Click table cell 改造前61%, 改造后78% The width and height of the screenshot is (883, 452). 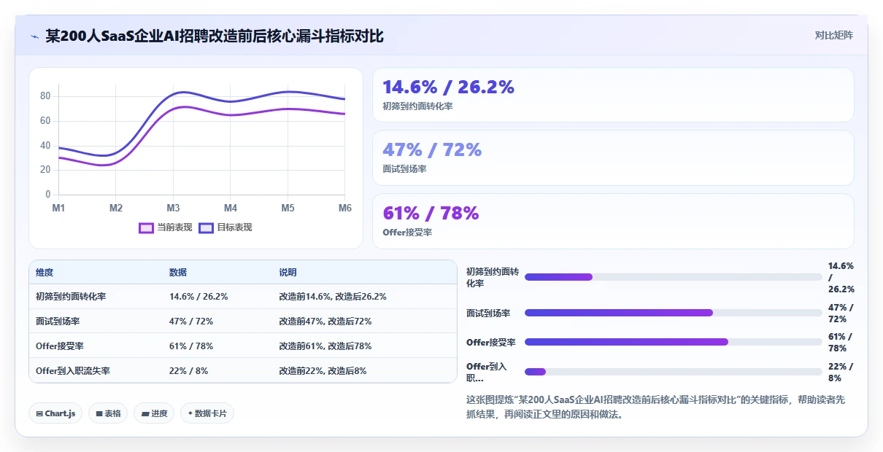click(x=325, y=346)
